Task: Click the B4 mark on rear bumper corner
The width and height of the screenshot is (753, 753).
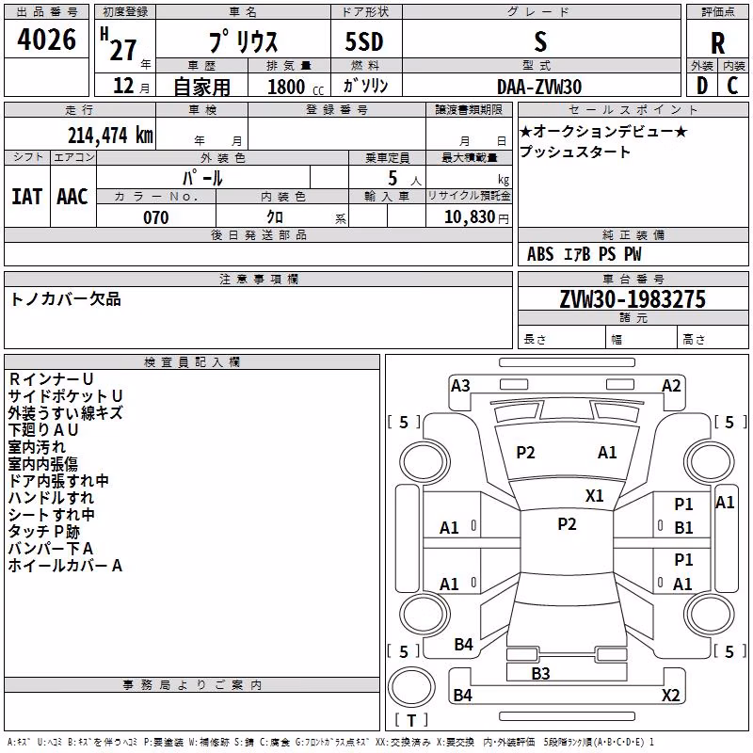Action: click(x=462, y=695)
